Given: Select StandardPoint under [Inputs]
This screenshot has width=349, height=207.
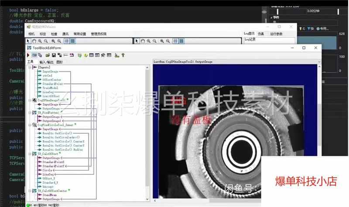Looking at the screenshot, I should tap(52, 84).
